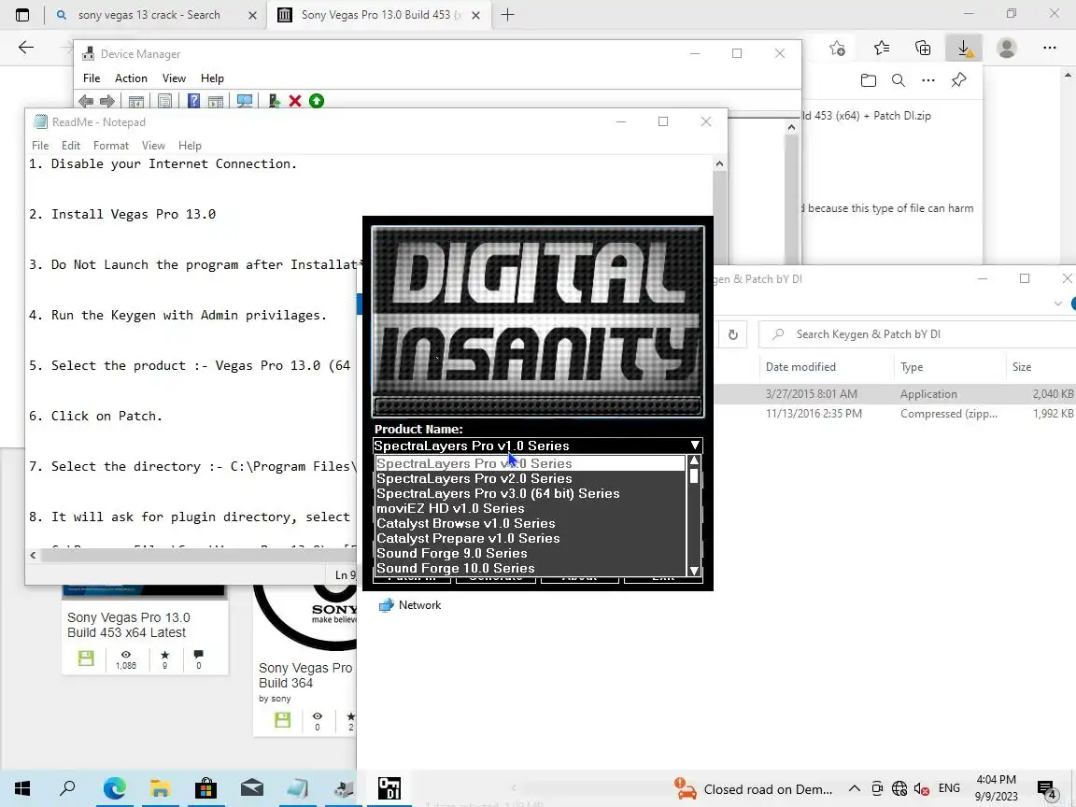Click the refresh icon in File Explorer
Screen dimensions: 1076x807
[733, 335]
